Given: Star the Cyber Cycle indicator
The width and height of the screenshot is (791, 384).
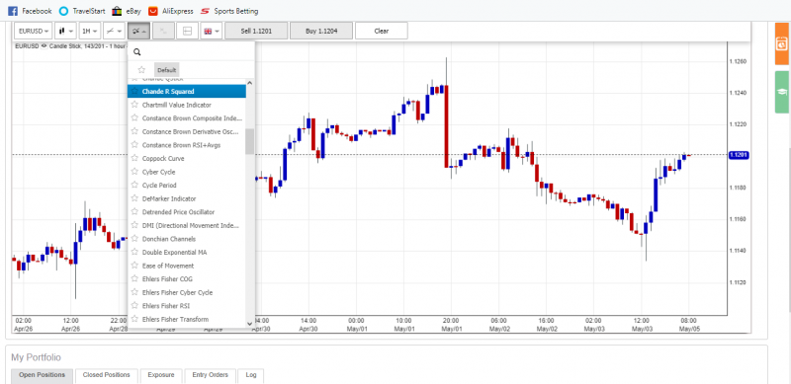Looking at the screenshot, I should click(134, 172).
